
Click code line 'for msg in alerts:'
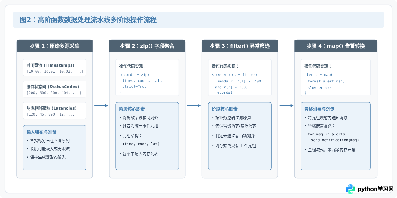[x=327, y=134]
